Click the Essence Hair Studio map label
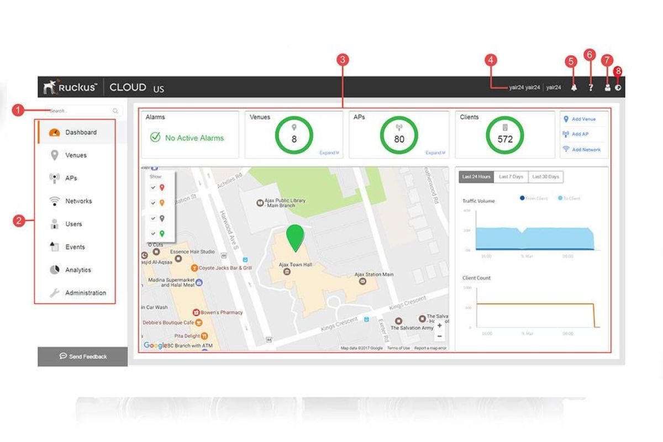 tap(192, 252)
